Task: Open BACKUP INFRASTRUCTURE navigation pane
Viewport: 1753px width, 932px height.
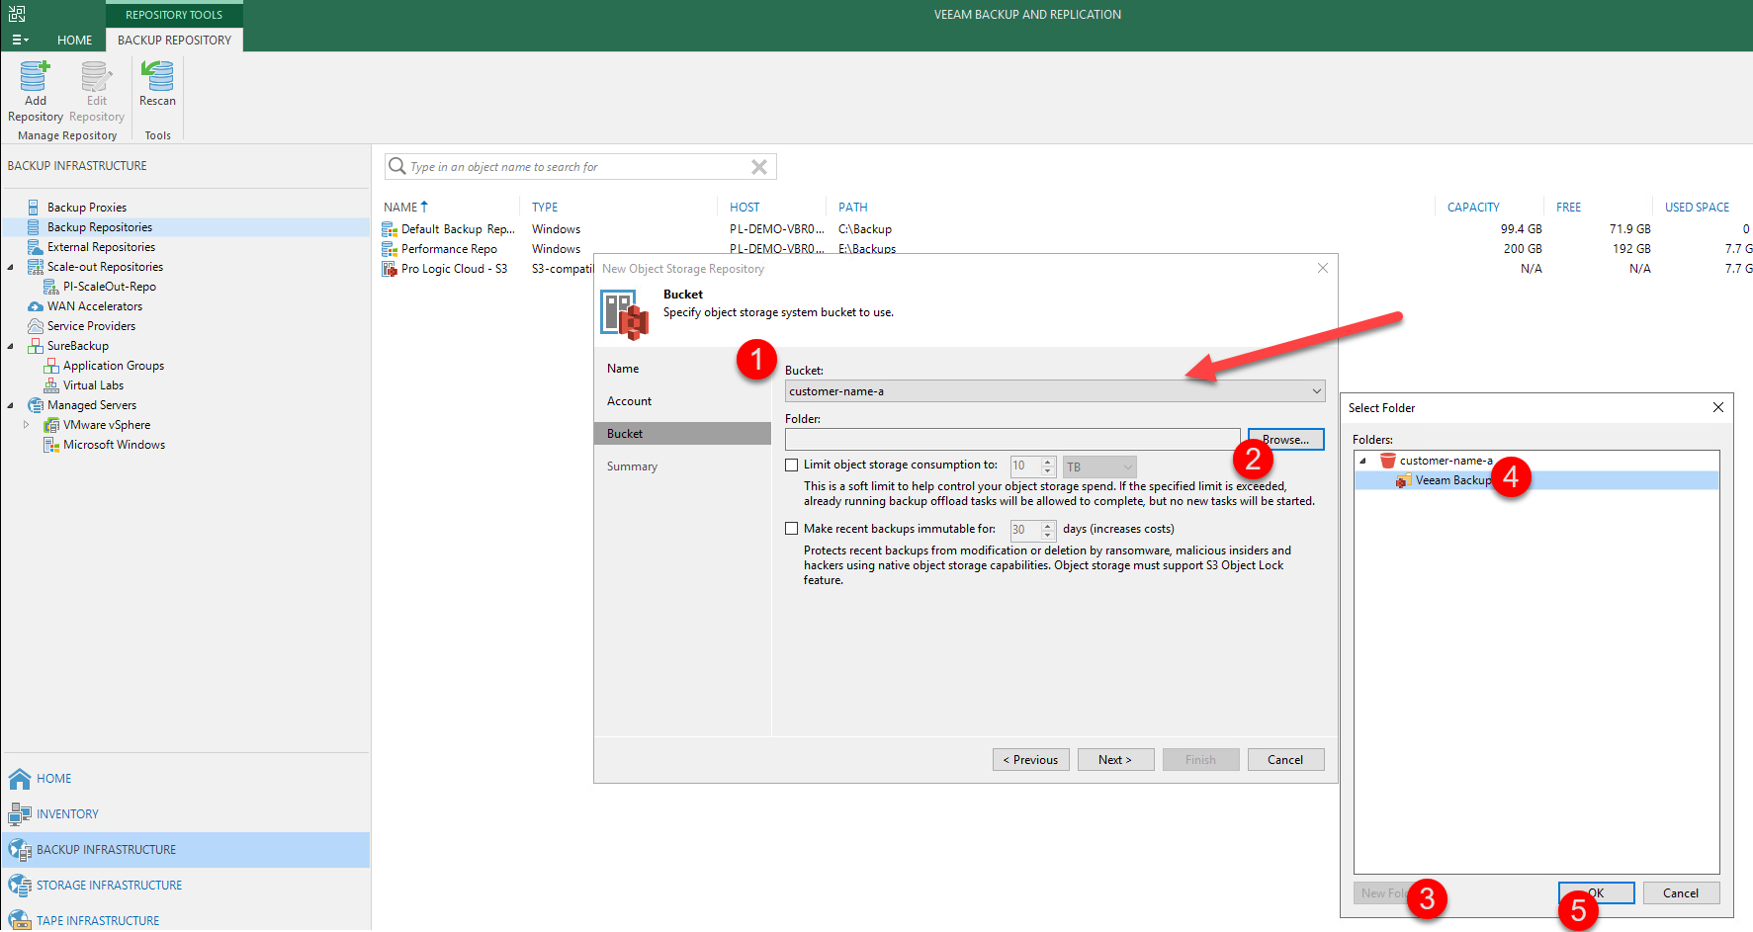Action: point(186,850)
